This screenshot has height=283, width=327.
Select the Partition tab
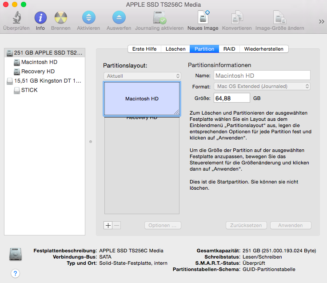[x=204, y=49]
